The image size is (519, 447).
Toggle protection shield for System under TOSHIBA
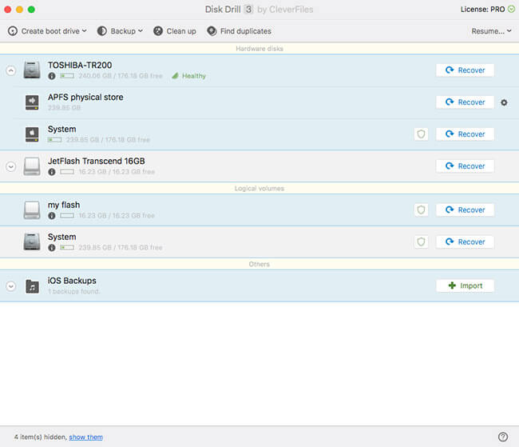pos(421,134)
